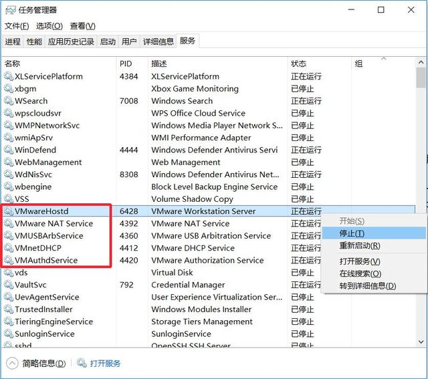Sort by the 组 column header
Viewport: 428px width, 379px height.
(x=383, y=64)
